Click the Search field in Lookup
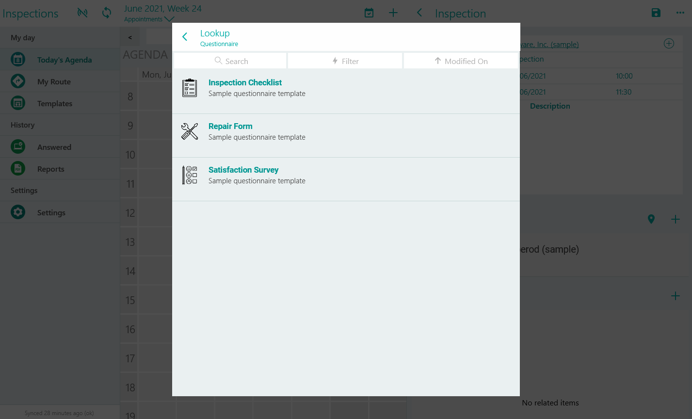This screenshot has height=419, width=692. pyautogui.click(x=230, y=61)
